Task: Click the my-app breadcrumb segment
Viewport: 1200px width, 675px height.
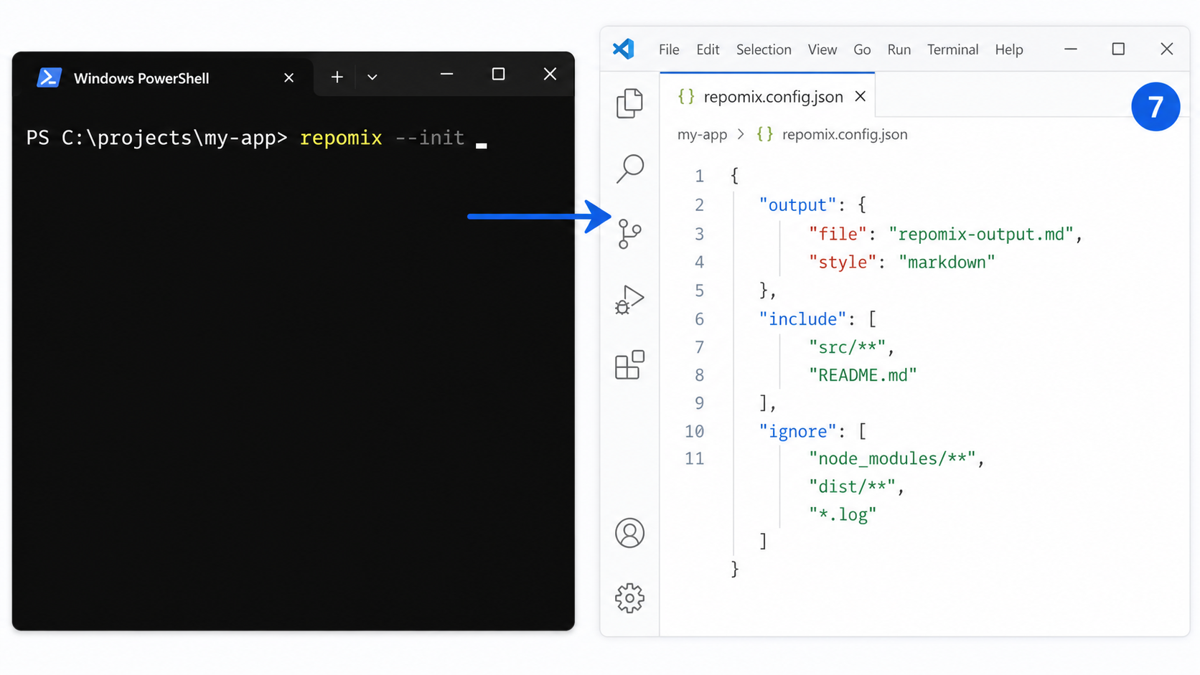Action: point(702,134)
